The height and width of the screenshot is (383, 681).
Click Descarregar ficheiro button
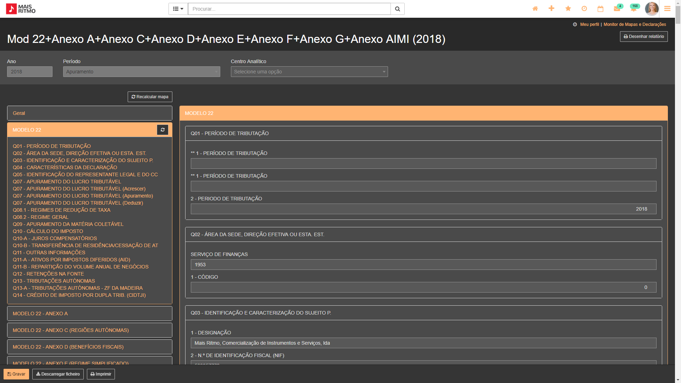(58, 374)
